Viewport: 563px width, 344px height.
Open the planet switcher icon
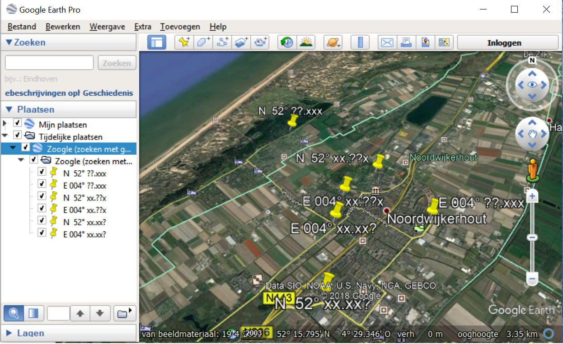(333, 42)
